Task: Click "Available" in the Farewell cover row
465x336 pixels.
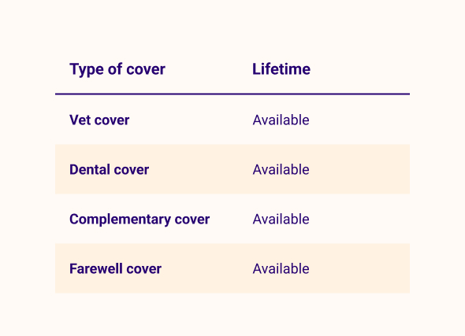Action: coord(281,269)
